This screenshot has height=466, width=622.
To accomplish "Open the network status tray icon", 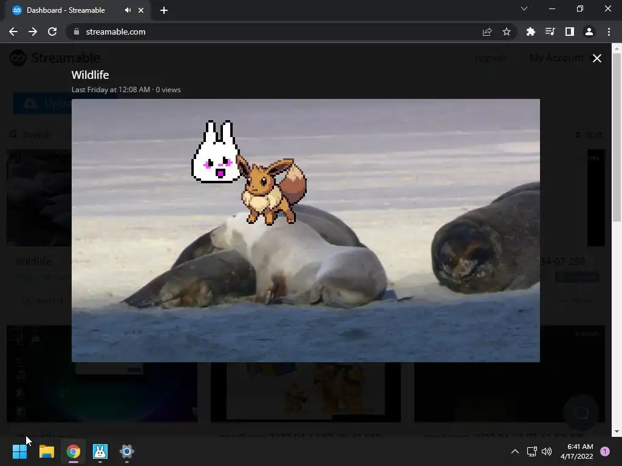I will (x=531, y=451).
